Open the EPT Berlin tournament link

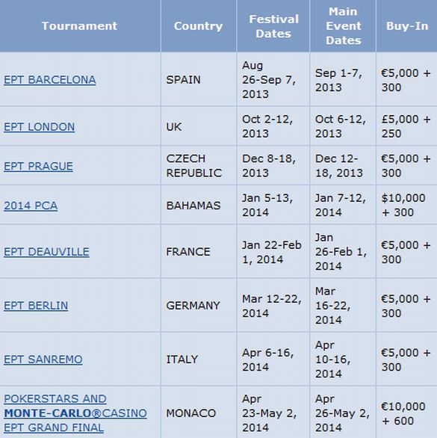point(36,305)
